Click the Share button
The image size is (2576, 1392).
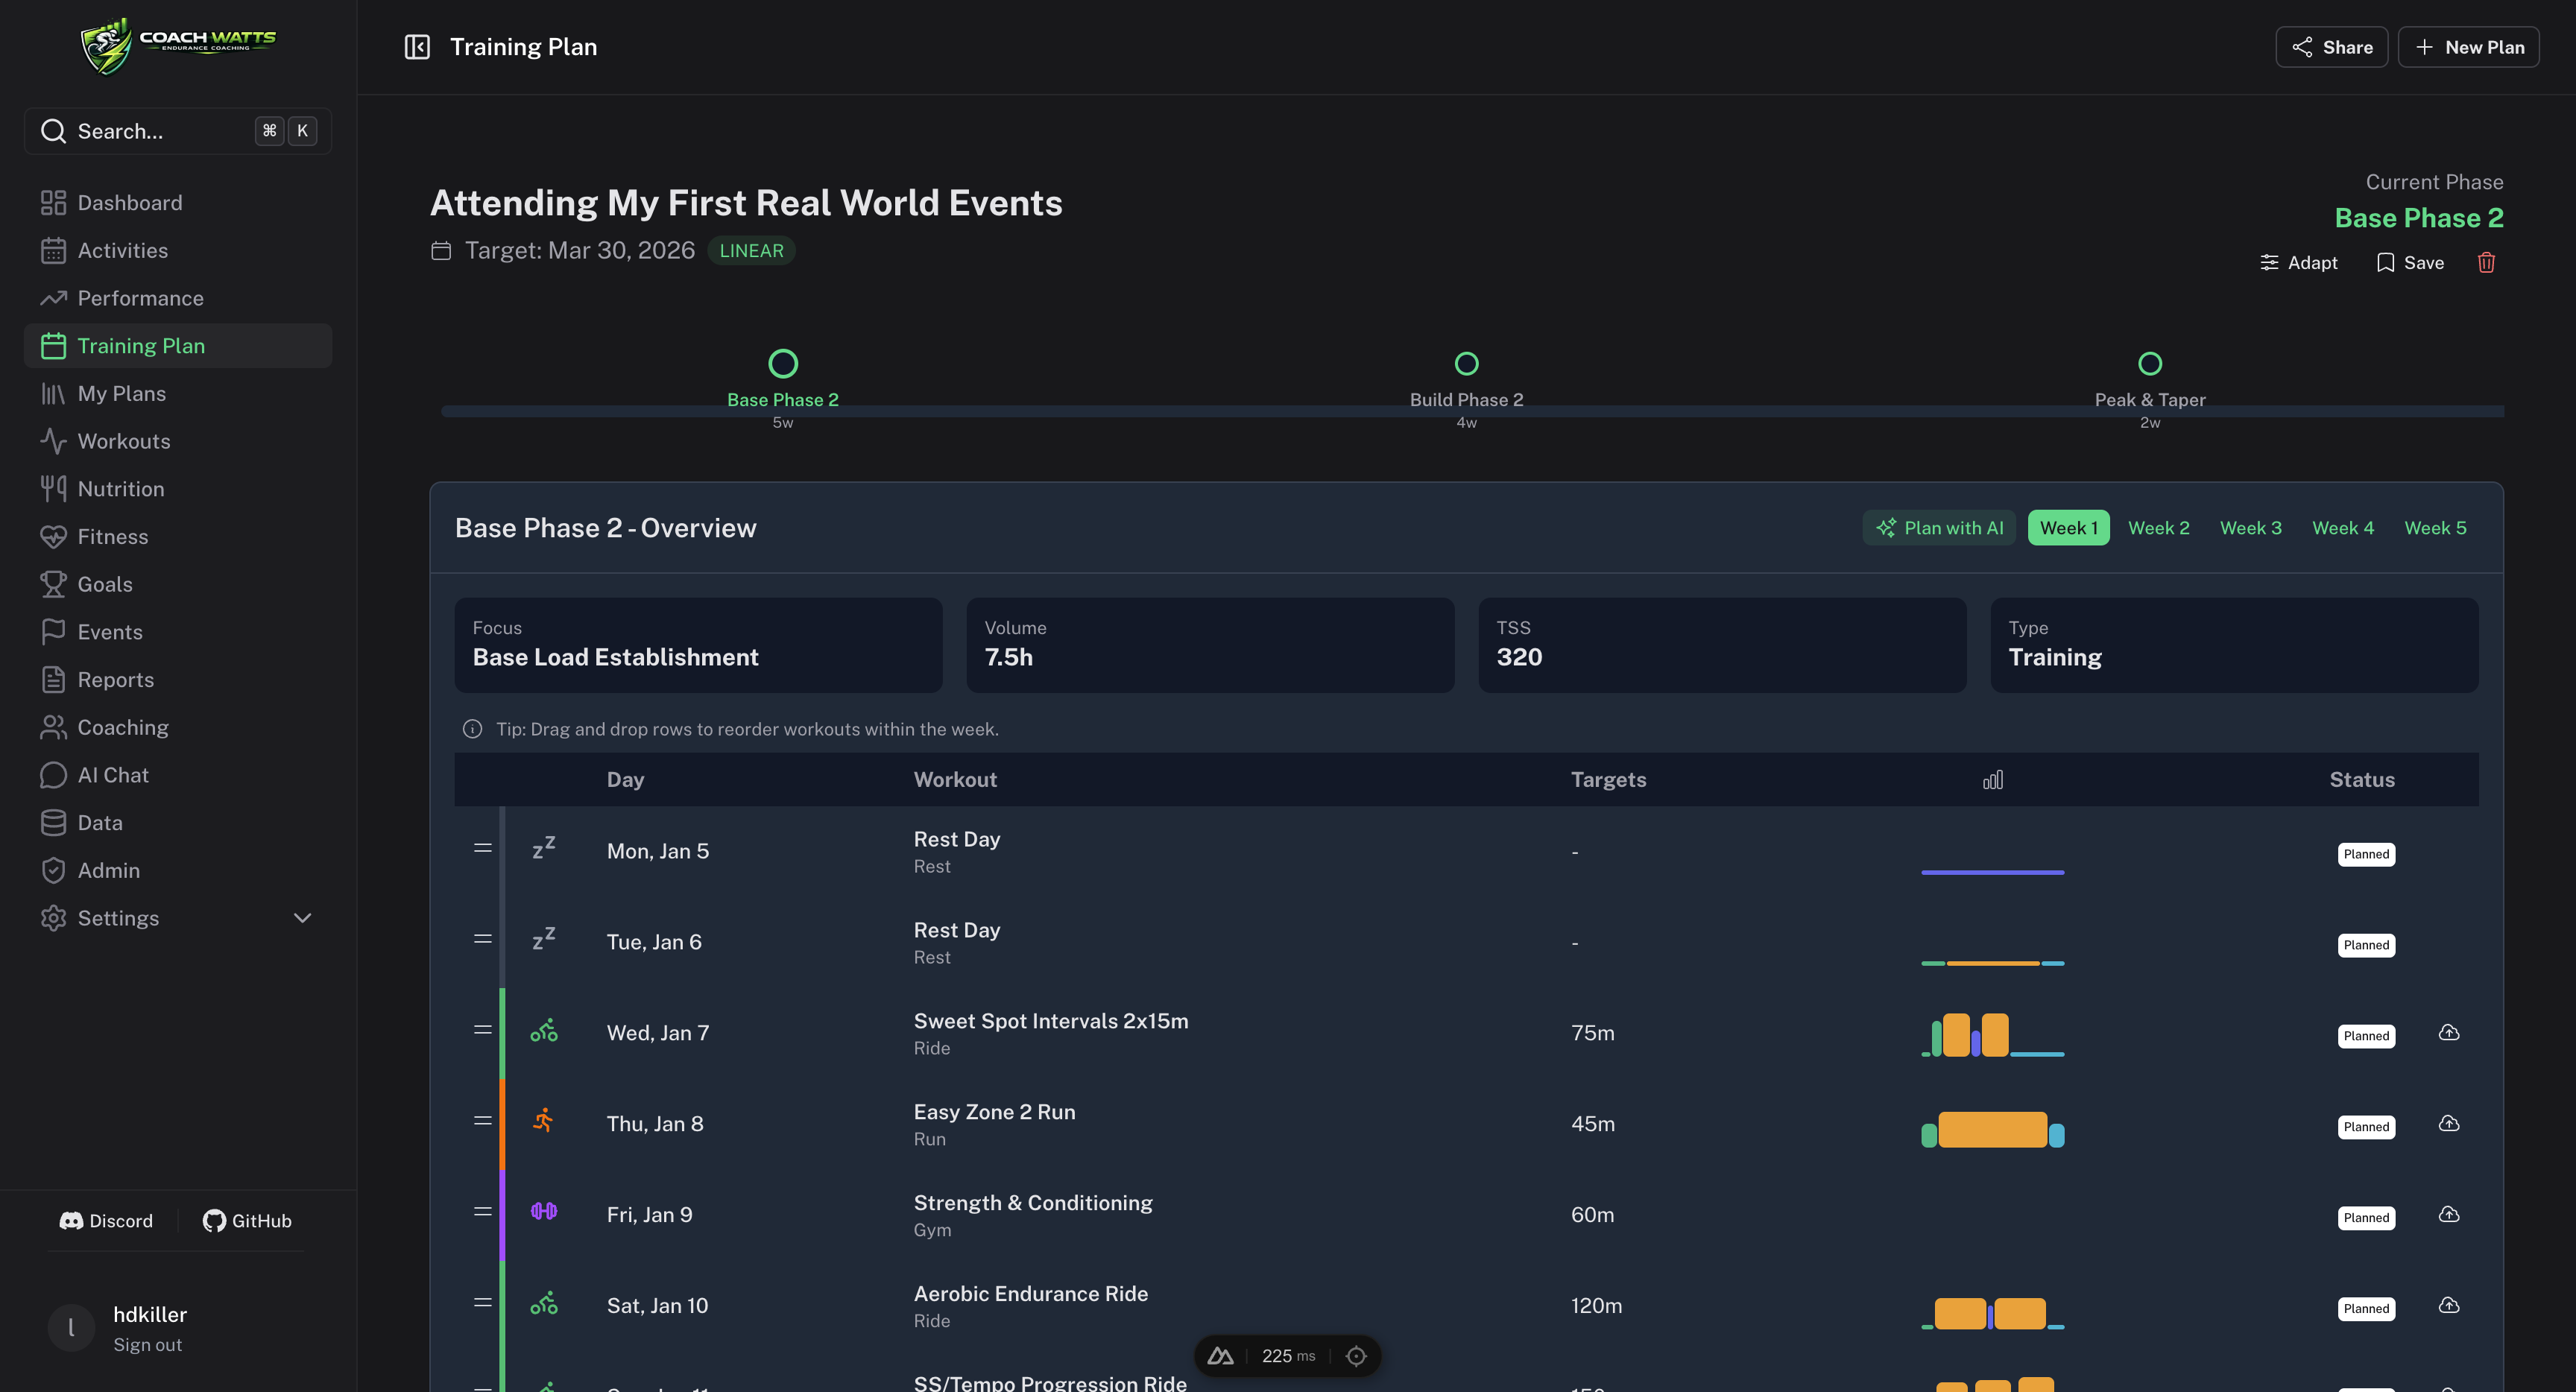coord(2332,47)
